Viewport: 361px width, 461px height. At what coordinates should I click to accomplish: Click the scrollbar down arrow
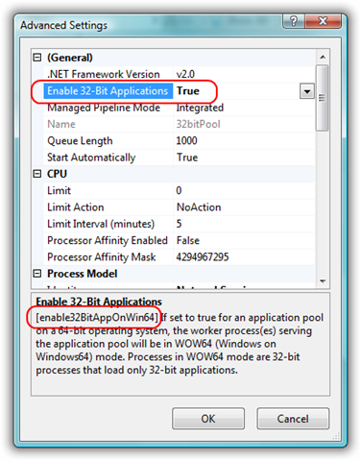coord(323,281)
